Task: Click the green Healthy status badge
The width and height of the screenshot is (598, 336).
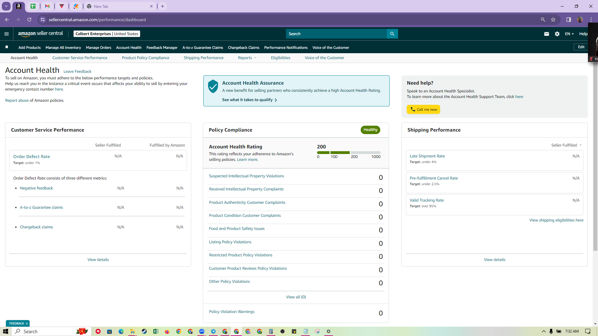Action: [370, 130]
